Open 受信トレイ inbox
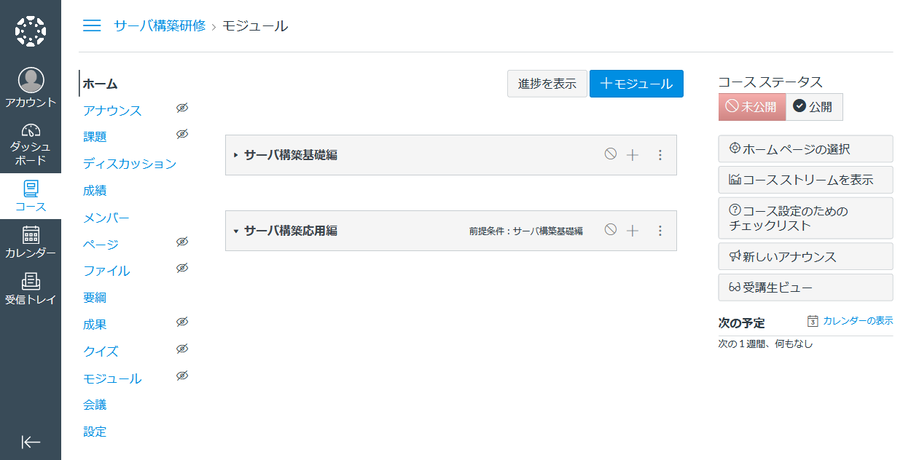Screen dimensions: 911x460 31,289
